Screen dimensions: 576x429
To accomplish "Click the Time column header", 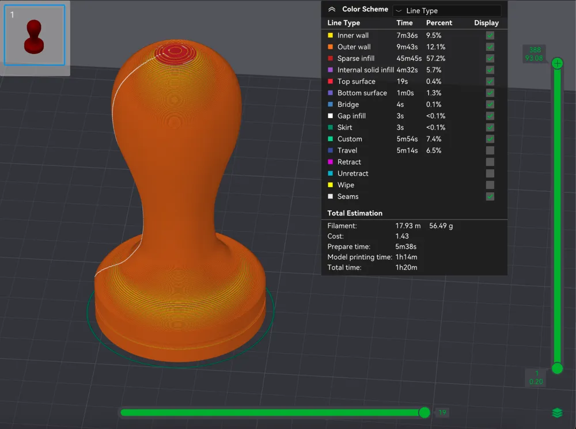I will pyautogui.click(x=404, y=23).
